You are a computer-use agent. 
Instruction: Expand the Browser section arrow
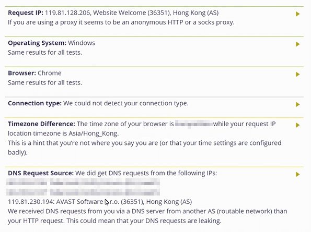click(x=297, y=75)
